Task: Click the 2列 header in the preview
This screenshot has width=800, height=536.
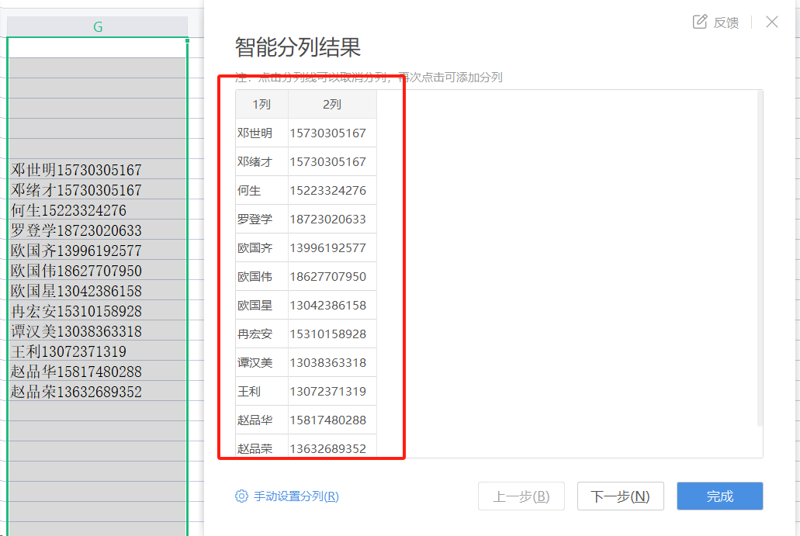Action: [332, 104]
